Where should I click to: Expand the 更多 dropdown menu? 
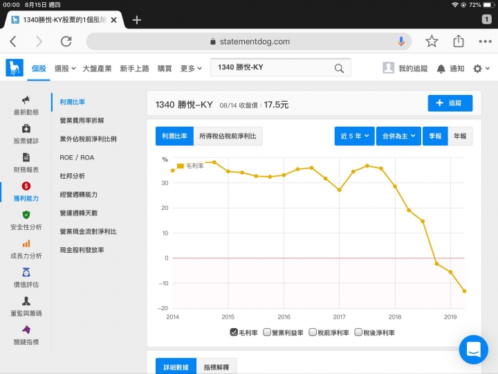click(191, 69)
